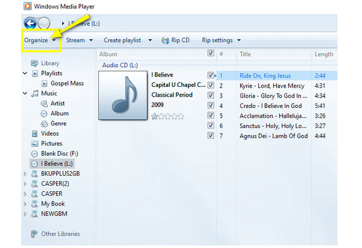Click the CASPER device icon
This screenshot has height=248, width=362.
pos(34,194)
